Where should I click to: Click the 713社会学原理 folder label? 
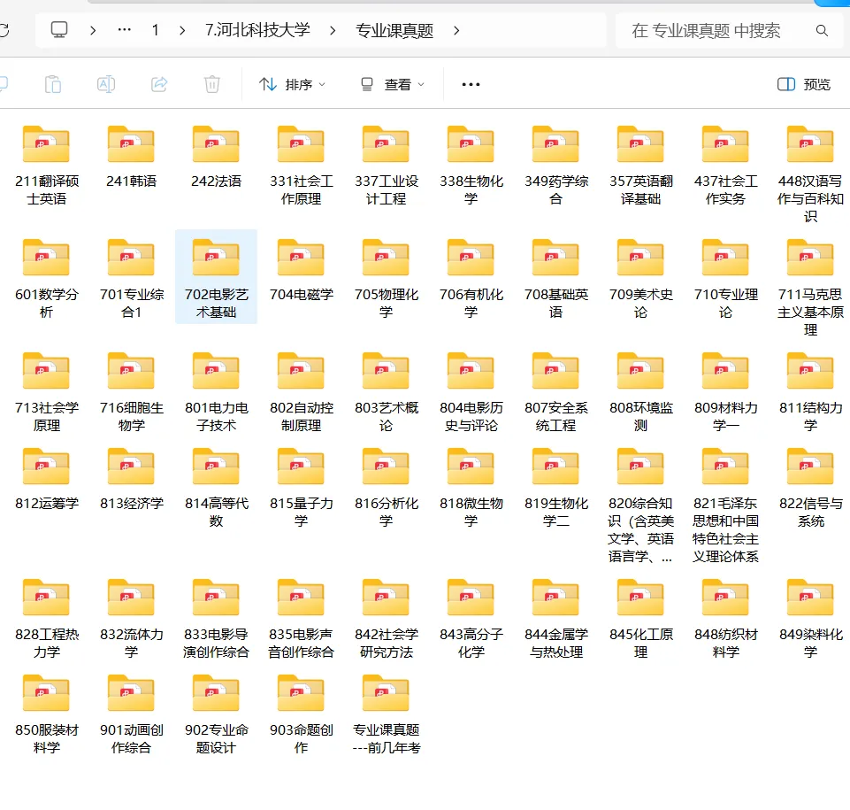(47, 417)
